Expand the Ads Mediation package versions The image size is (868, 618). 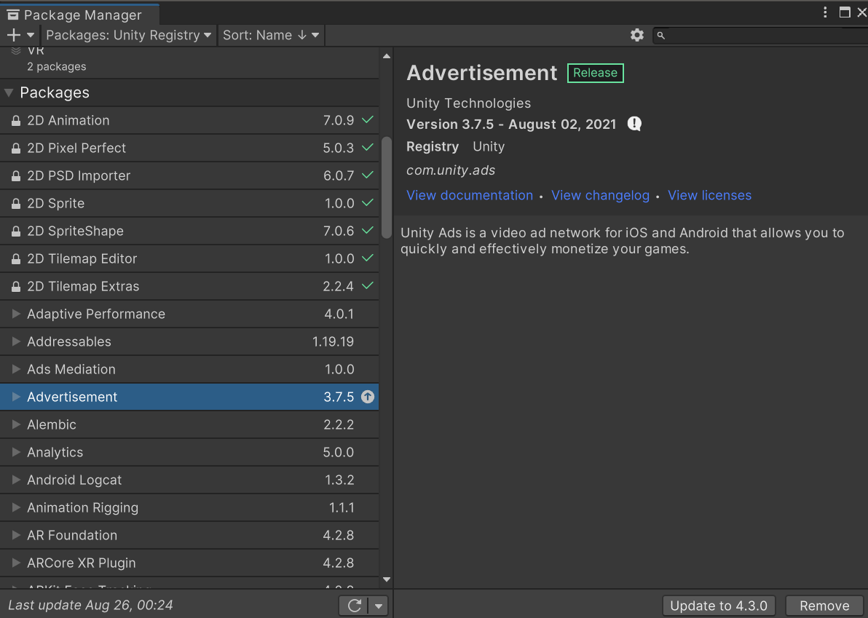click(x=16, y=369)
